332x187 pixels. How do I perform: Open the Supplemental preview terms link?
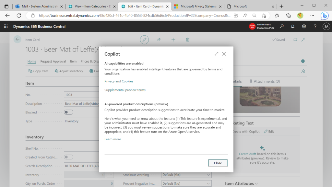(125, 90)
